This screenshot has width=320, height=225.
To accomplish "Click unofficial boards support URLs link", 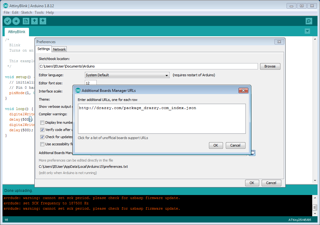I will click(x=113, y=138).
